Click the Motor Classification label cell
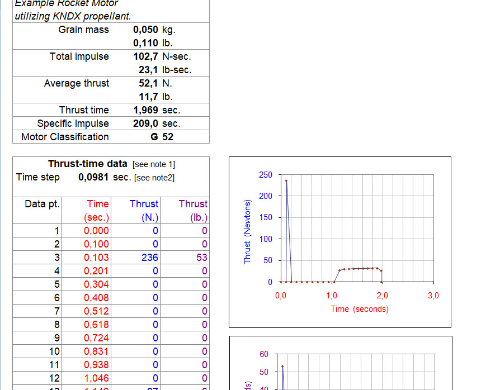The width and height of the screenshot is (500, 390). (x=65, y=137)
